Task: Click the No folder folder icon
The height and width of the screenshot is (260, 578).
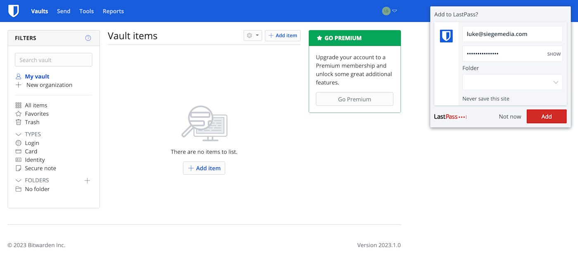Action: click(x=18, y=189)
